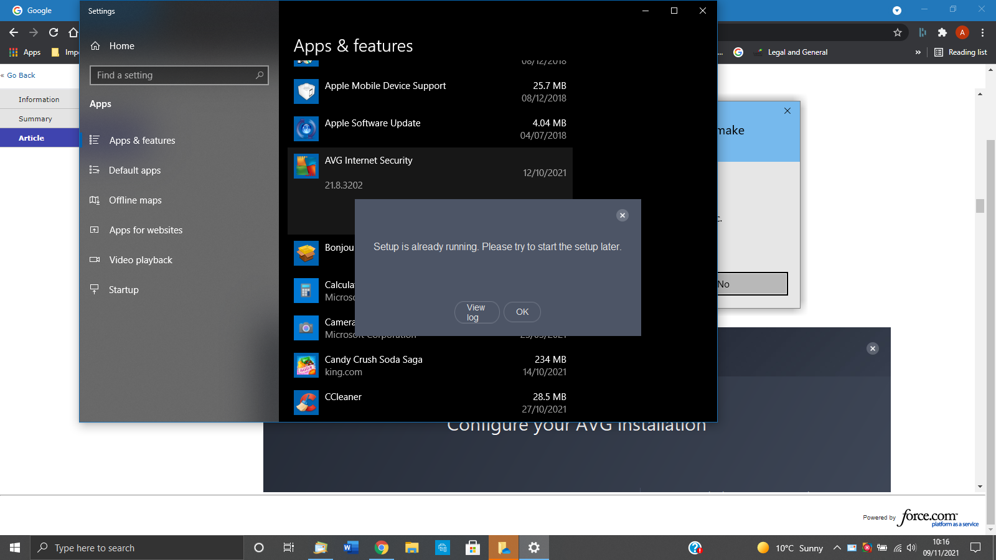
Task: Select Candy Crush Soda Saga row
Action: (430, 365)
